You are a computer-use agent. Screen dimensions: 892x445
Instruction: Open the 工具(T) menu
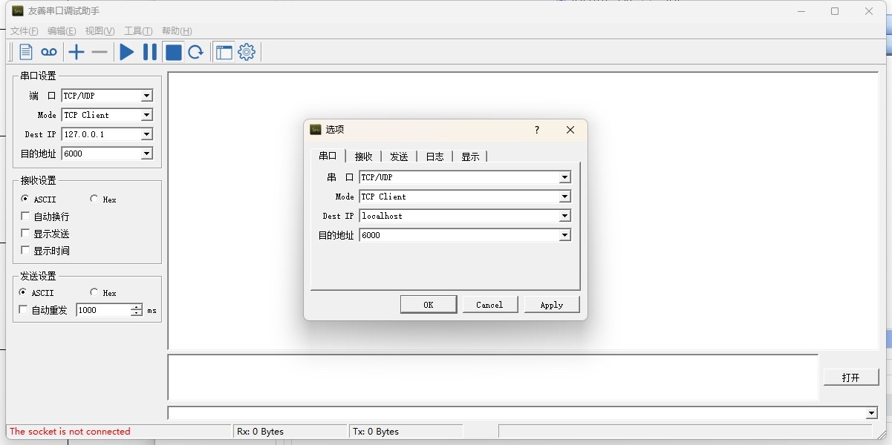pos(138,31)
